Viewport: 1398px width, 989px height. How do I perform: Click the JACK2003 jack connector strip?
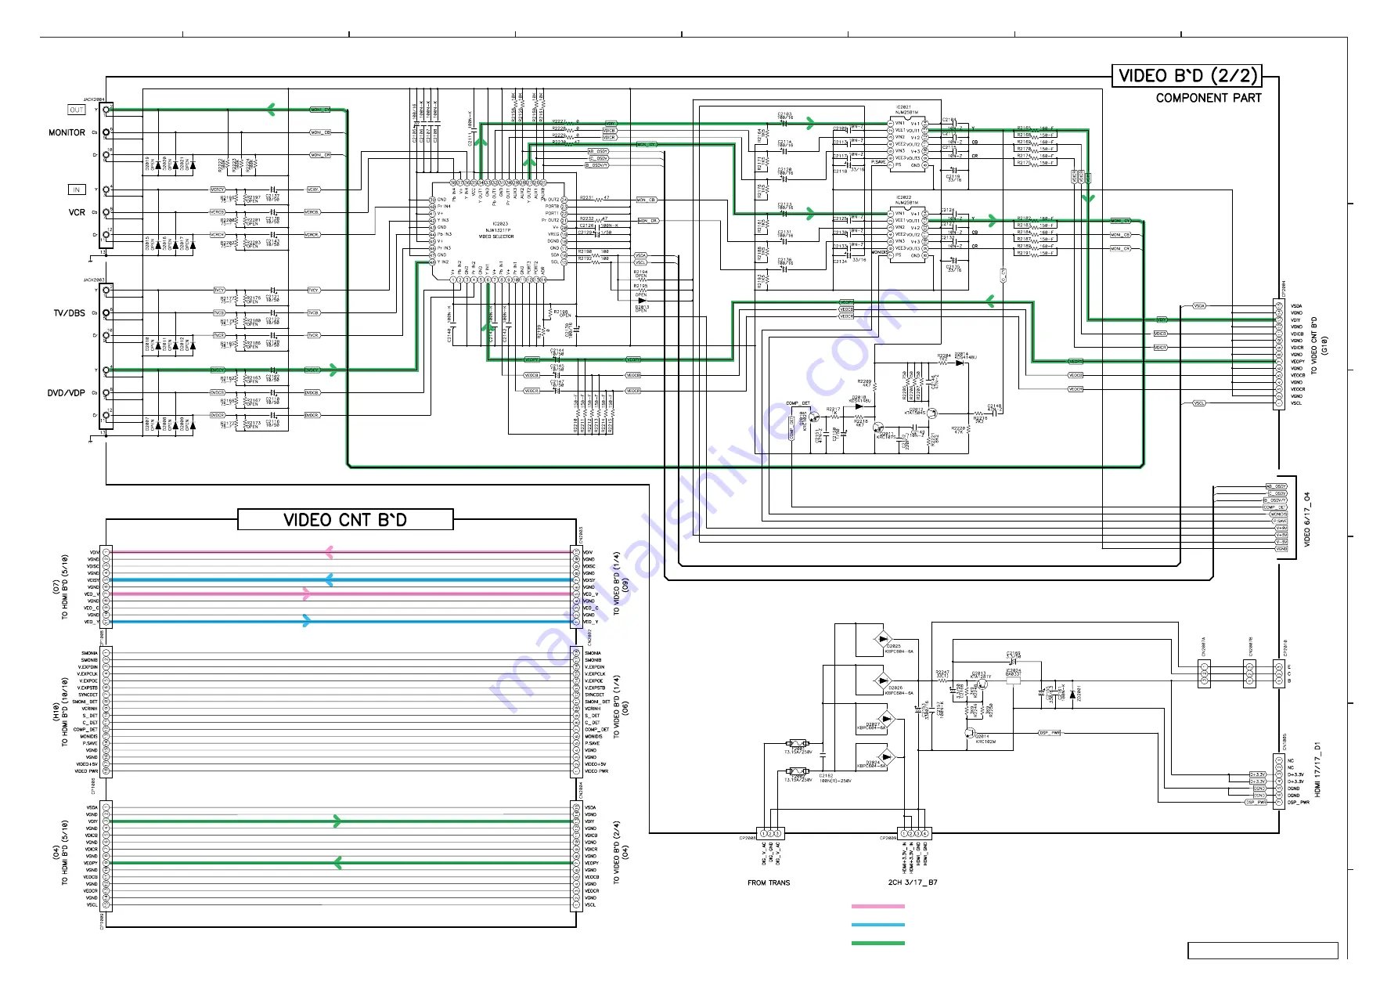pyautogui.click(x=106, y=356)
